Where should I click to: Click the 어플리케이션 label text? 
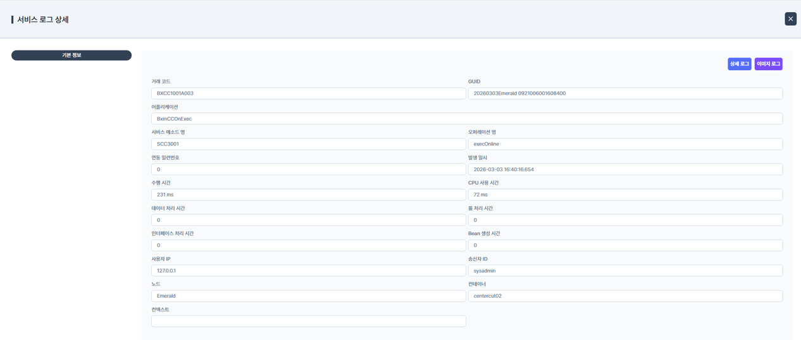pos(165,107)
